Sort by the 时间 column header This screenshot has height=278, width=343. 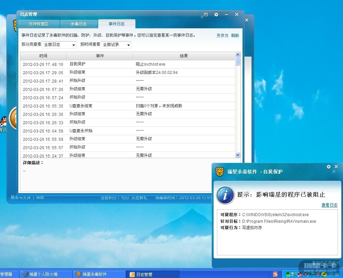[43, 56]
